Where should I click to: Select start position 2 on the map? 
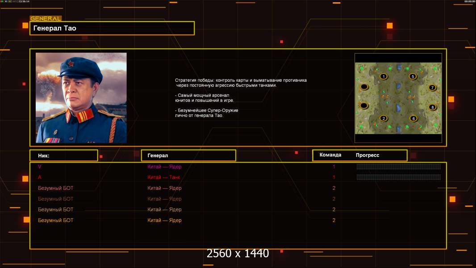(384, 118)
